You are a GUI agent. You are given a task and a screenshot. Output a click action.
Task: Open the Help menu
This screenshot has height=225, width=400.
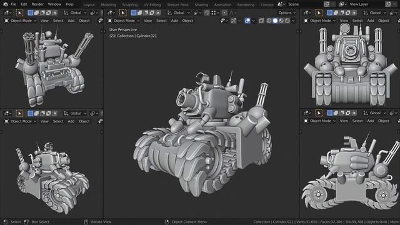(x=69, y=4)
